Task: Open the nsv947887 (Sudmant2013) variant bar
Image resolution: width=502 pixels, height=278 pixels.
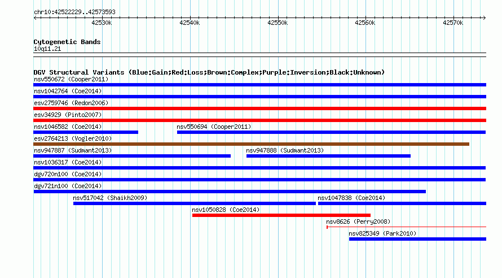Action: click(x=132, y=156)
